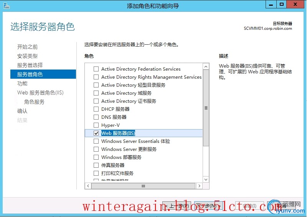The width and height of the screenshot is (307, 217).
Task: Enable Active Directory 轻型目录服务 checkbox
Action: coord(96,85)
